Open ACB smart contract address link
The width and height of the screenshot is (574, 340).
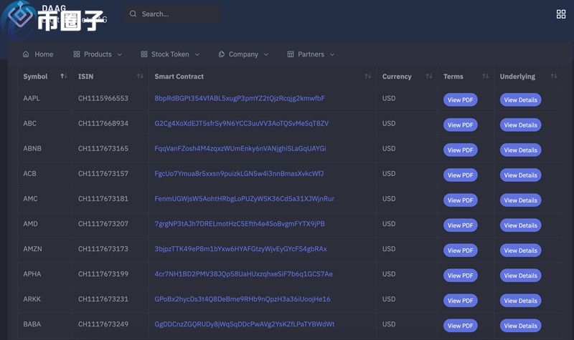point(239,173)
